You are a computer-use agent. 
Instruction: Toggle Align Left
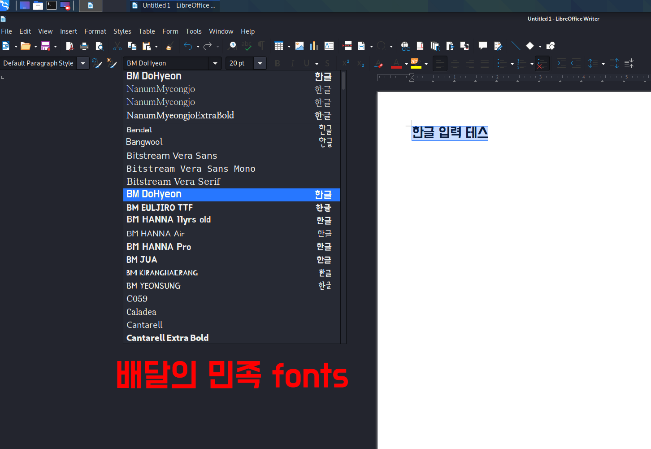440,64
